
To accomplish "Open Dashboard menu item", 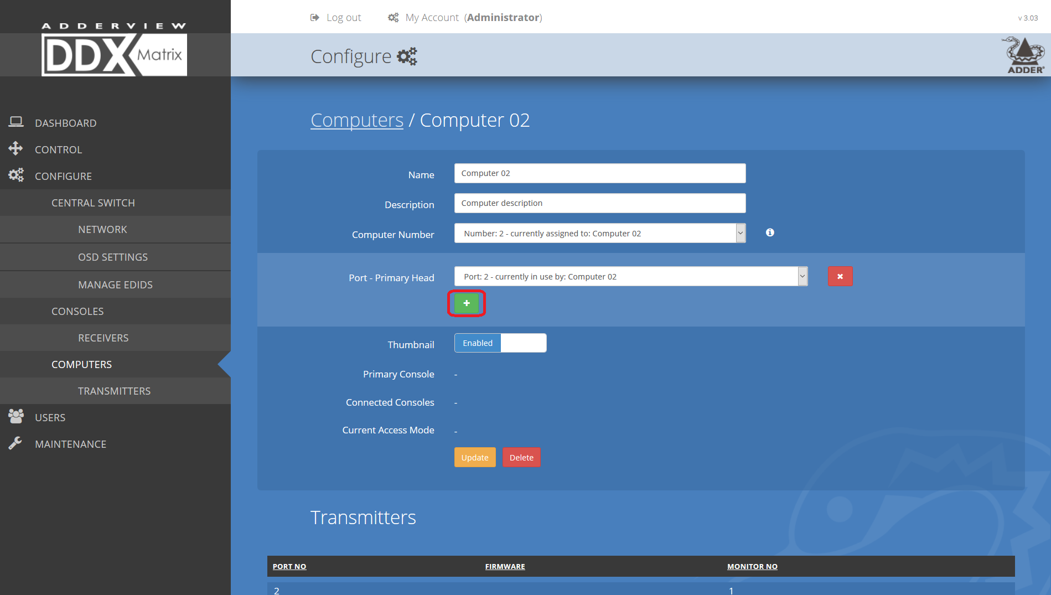I will (x=66, y=123).
